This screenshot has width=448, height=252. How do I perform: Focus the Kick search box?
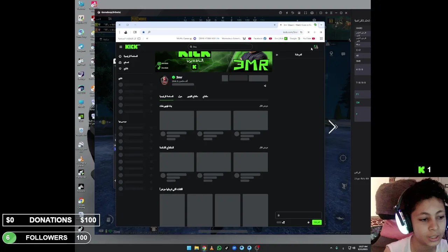pos(220,47)
